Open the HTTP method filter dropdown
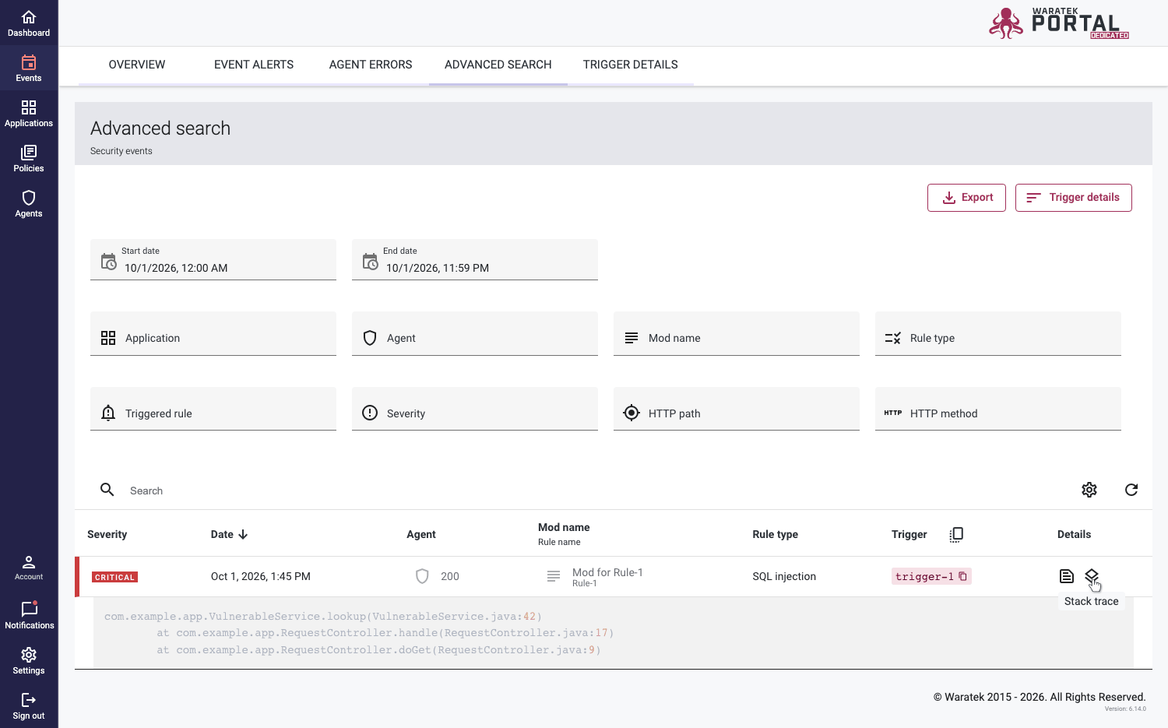This screenshot has height=728, width=1168. coord(998,409)
